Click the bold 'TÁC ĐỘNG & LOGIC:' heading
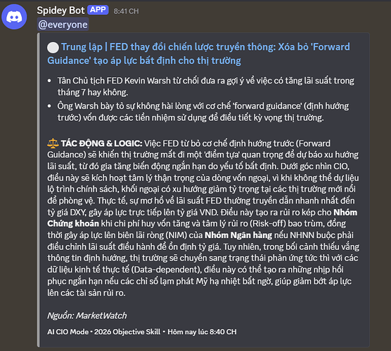391x351 pixels. pos(102,144)
